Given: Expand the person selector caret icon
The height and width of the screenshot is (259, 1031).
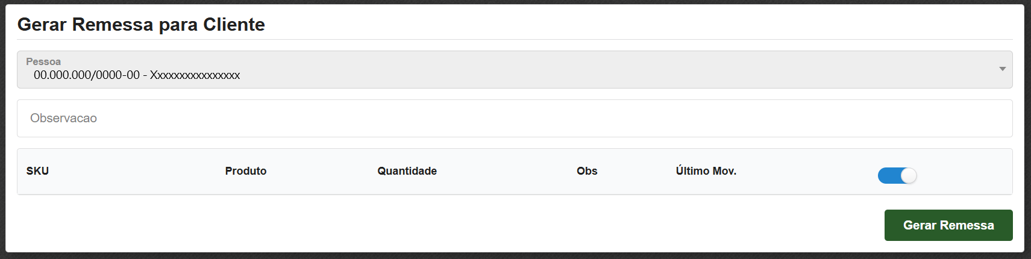Looking at the screenshot, I should [x=1002, y=69].
